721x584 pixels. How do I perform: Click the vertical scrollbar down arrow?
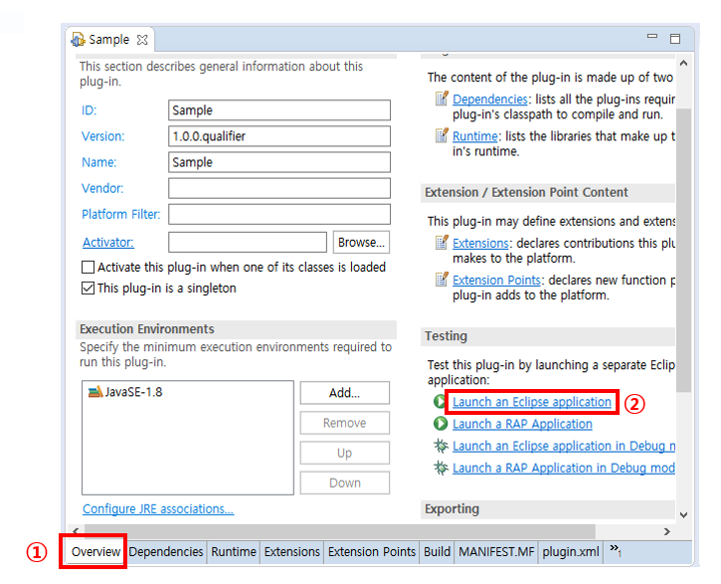[684, 515]
